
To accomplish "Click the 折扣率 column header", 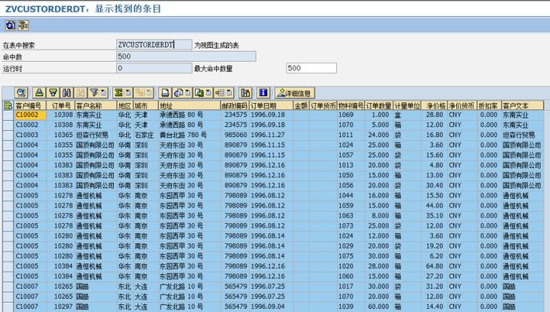I will point(489,106).
